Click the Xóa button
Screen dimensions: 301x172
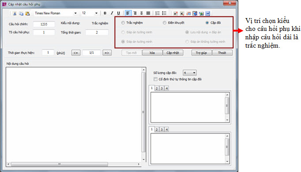coord(152,53)
